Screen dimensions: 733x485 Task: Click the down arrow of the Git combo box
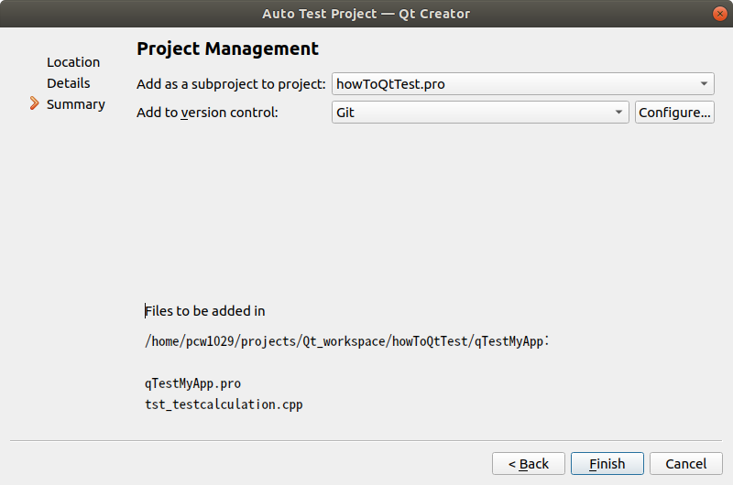[619, 113]
